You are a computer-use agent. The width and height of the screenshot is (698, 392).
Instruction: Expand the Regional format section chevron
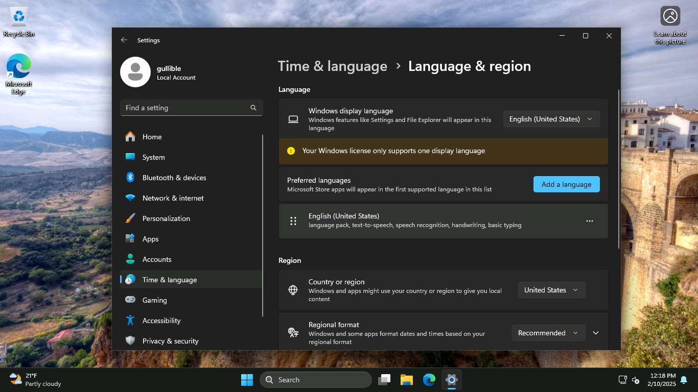click(x=596, y=333)
